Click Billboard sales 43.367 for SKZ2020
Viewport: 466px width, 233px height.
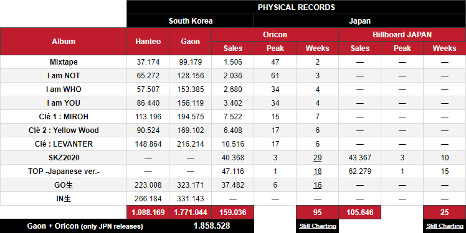[360, 158]
